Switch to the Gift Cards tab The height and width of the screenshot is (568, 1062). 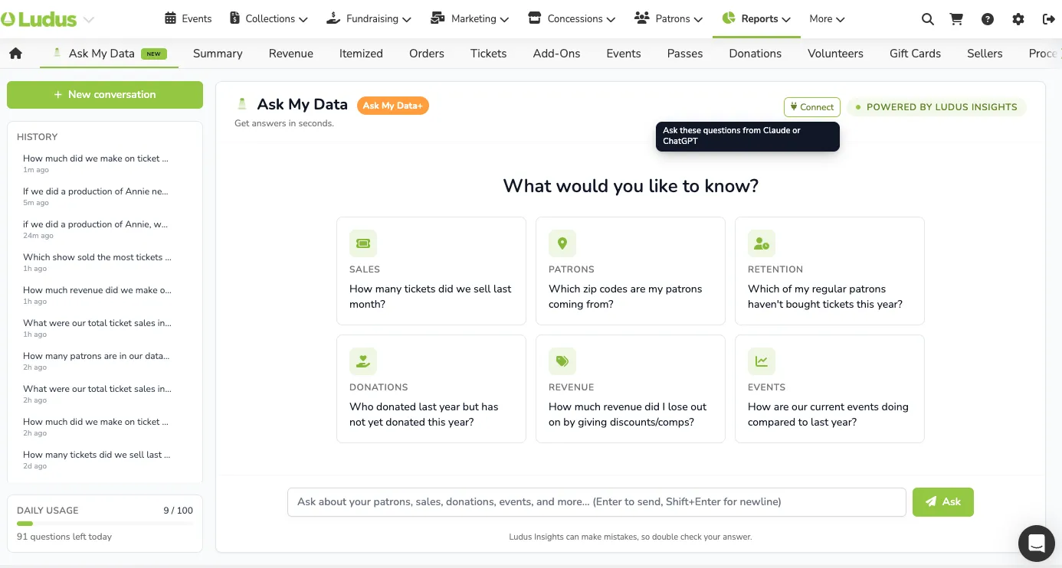tap(915, 54)
